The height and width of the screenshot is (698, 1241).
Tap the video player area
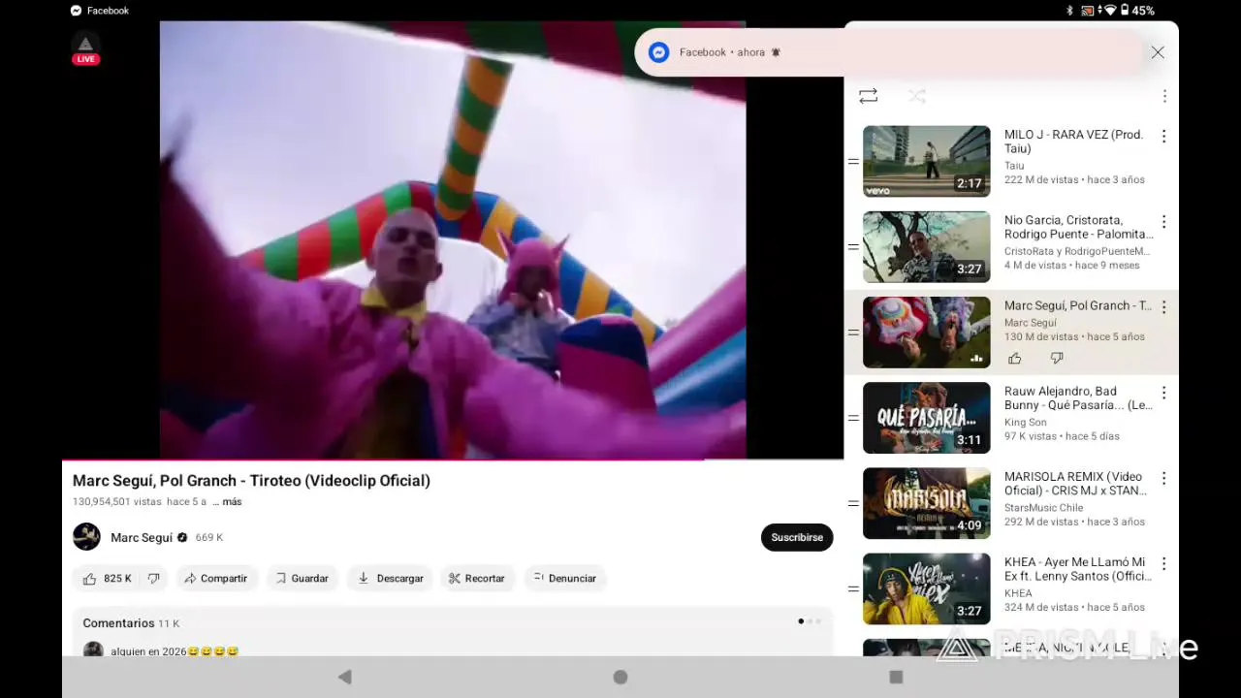(x=453, y=239)
